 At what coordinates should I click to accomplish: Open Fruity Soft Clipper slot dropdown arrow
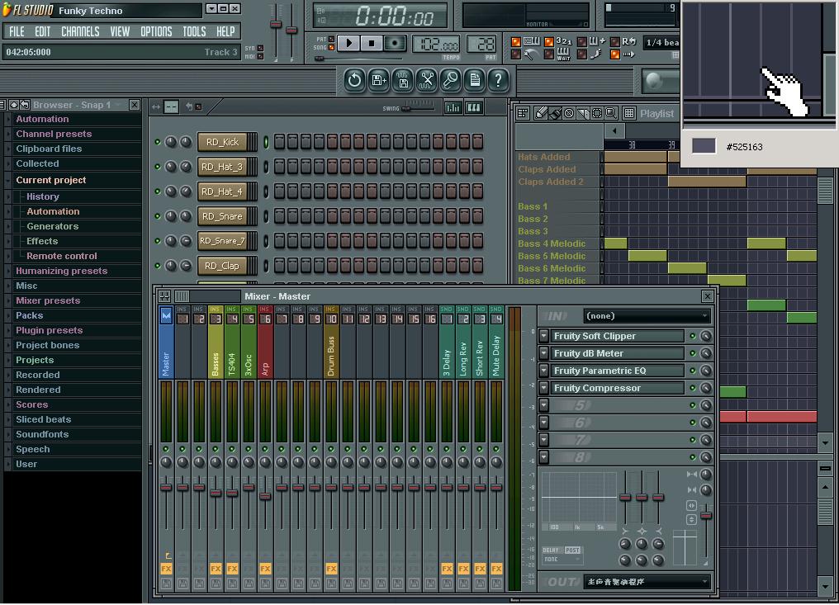click(x=543, y=336)
